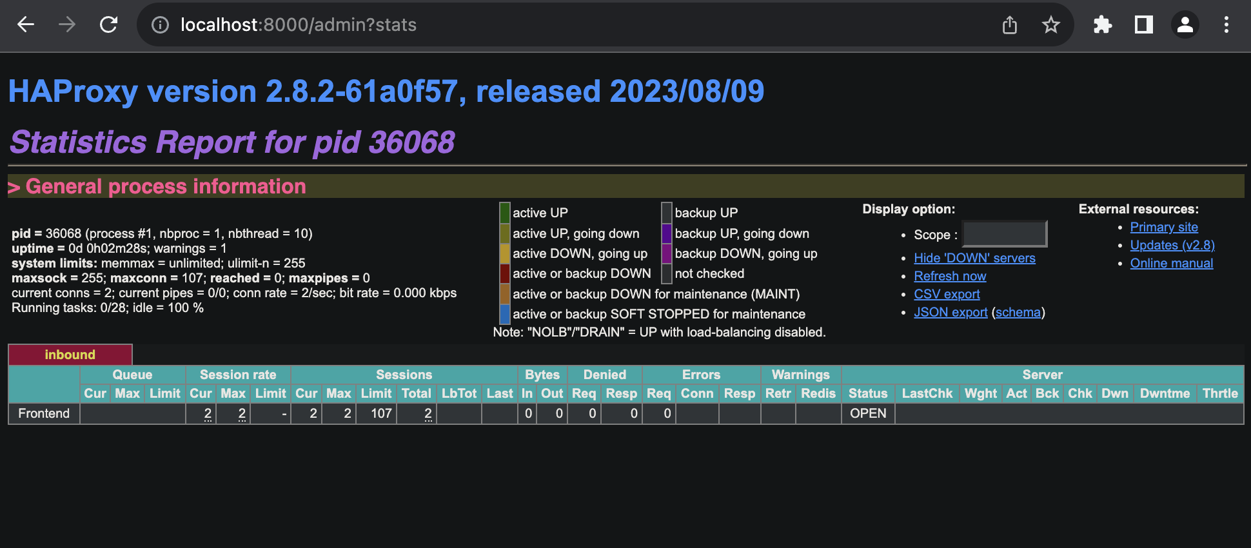This screenshot has width=1251, height=548.
Task: Click the inbound proxy header
Action: point(70,355)
